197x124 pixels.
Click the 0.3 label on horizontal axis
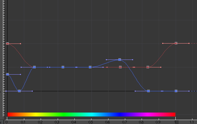[57, 122]
